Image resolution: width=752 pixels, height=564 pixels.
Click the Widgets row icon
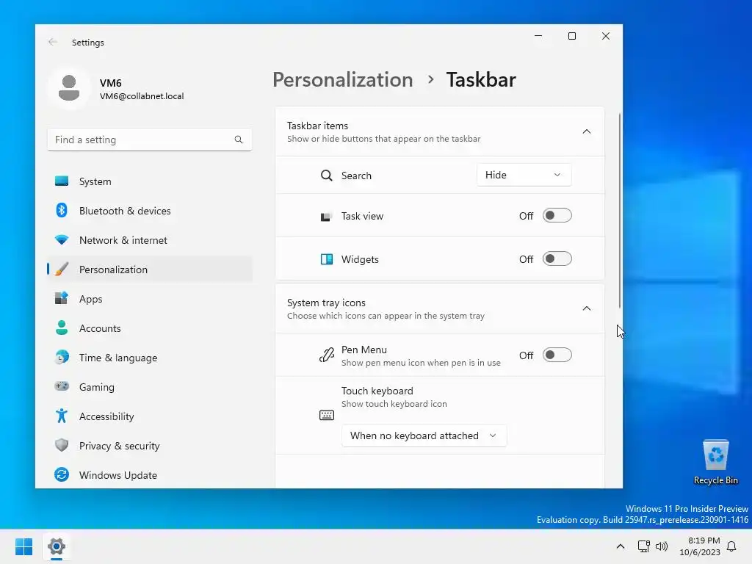pos(327,259)
